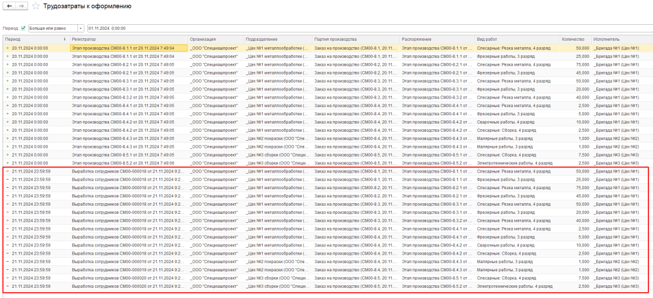Click red minus icon in Выработка row with 40,000

[7, 220]
